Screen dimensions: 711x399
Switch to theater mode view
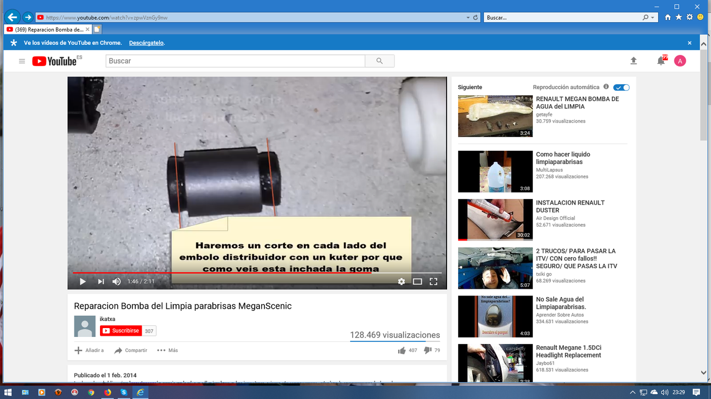click(418, 282)
